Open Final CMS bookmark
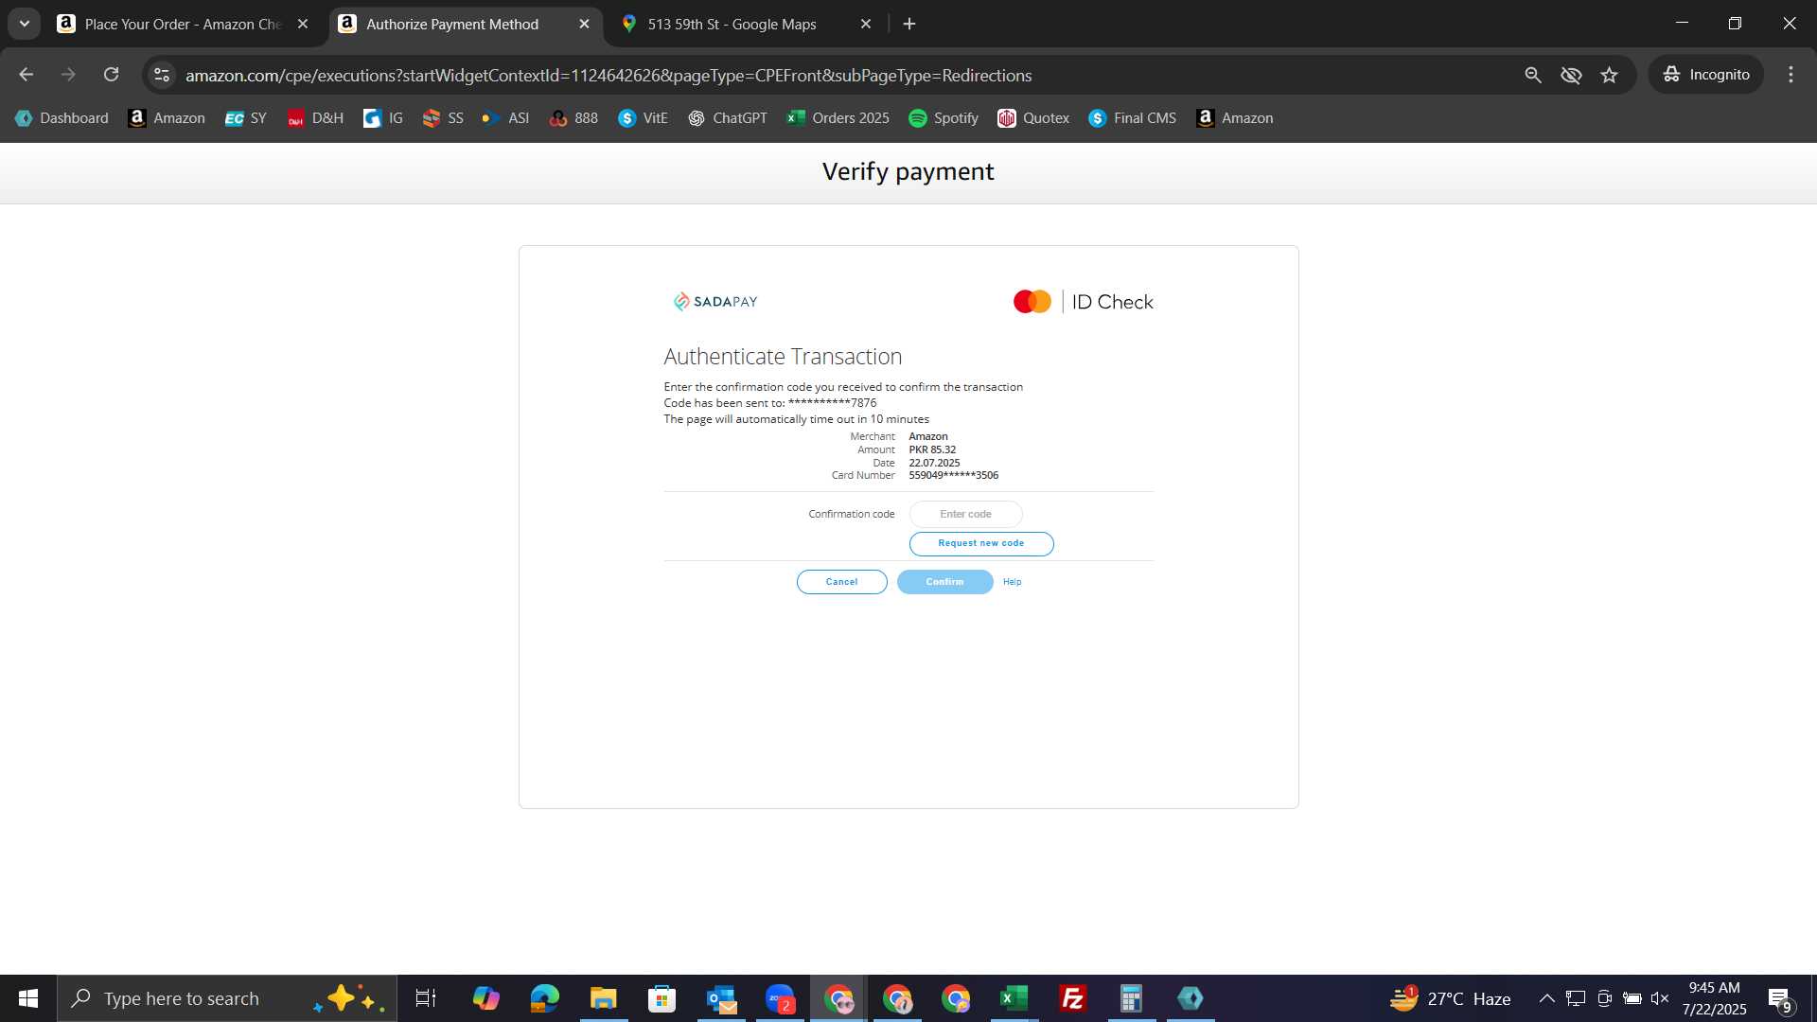The width and height of the screenshot is (1817, 1022). 1133,118
